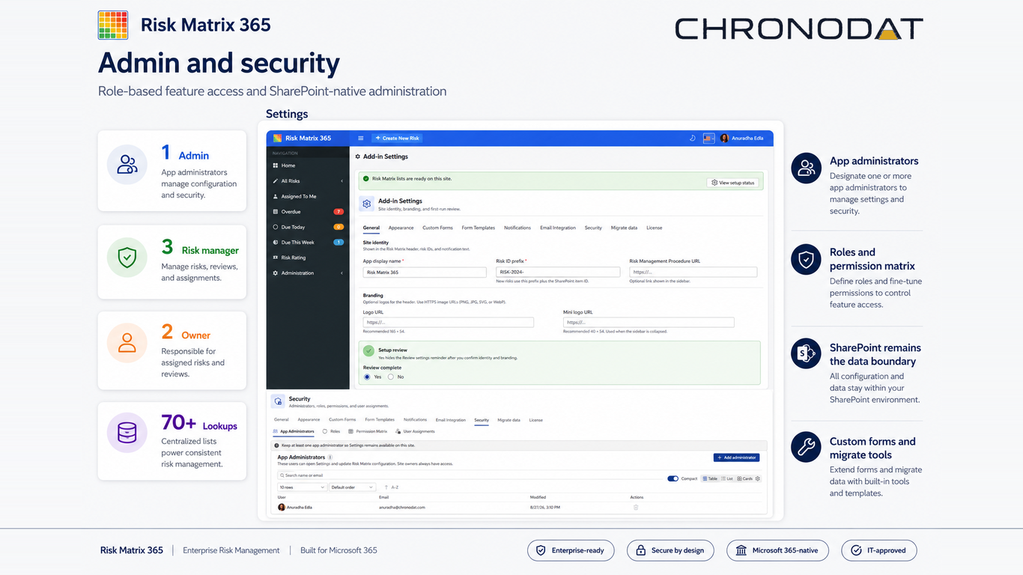The height and width of the screenshot is (575, 1023).
Task: Expand the All Risks sidebar chevron
Action: (342, 181)
